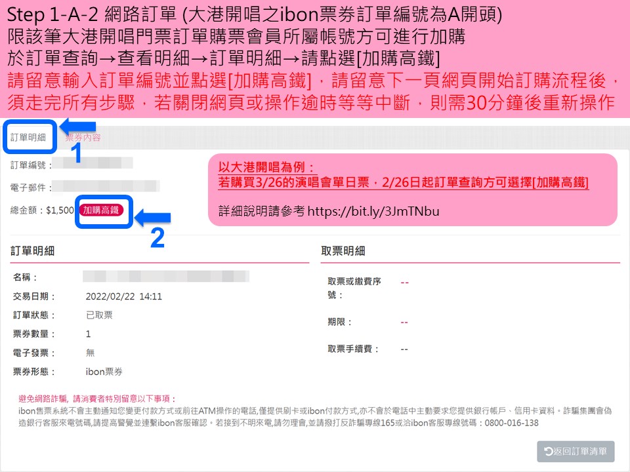This screenshot has height=472, width=630.
Task: Click transaction date 2022/02/22 14:11
Action: [124, 296]
